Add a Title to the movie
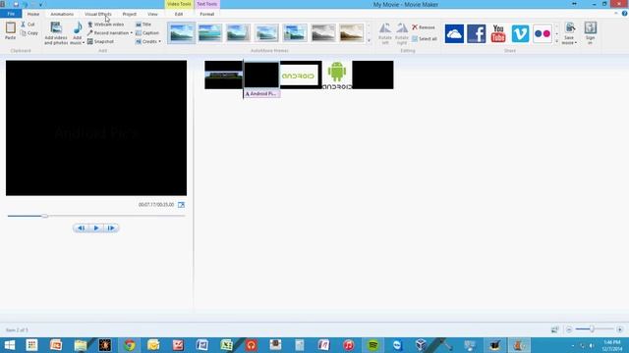Image resolution: width=629 pixels, height=353 pixels. click(x=143, y=25)
